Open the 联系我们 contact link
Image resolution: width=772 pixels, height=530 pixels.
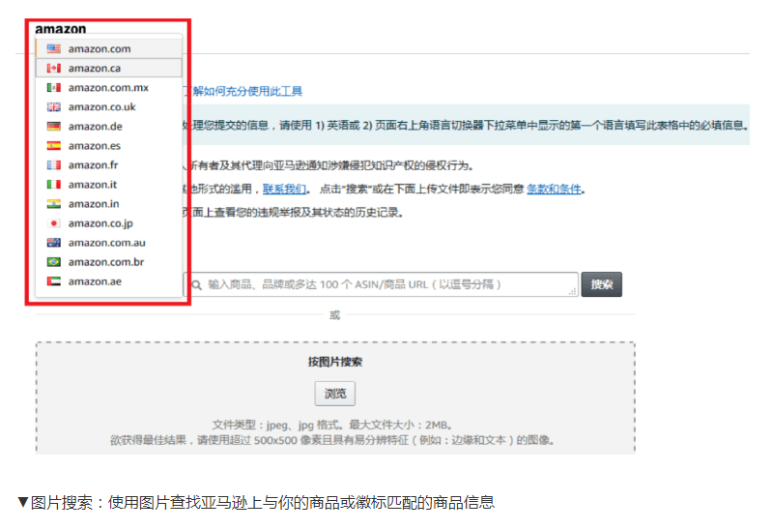tap(284, 189)
